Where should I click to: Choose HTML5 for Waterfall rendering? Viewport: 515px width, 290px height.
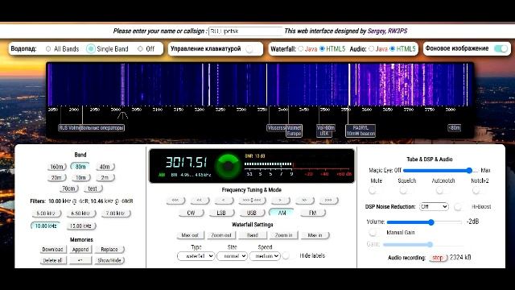[x=322, y=48]
